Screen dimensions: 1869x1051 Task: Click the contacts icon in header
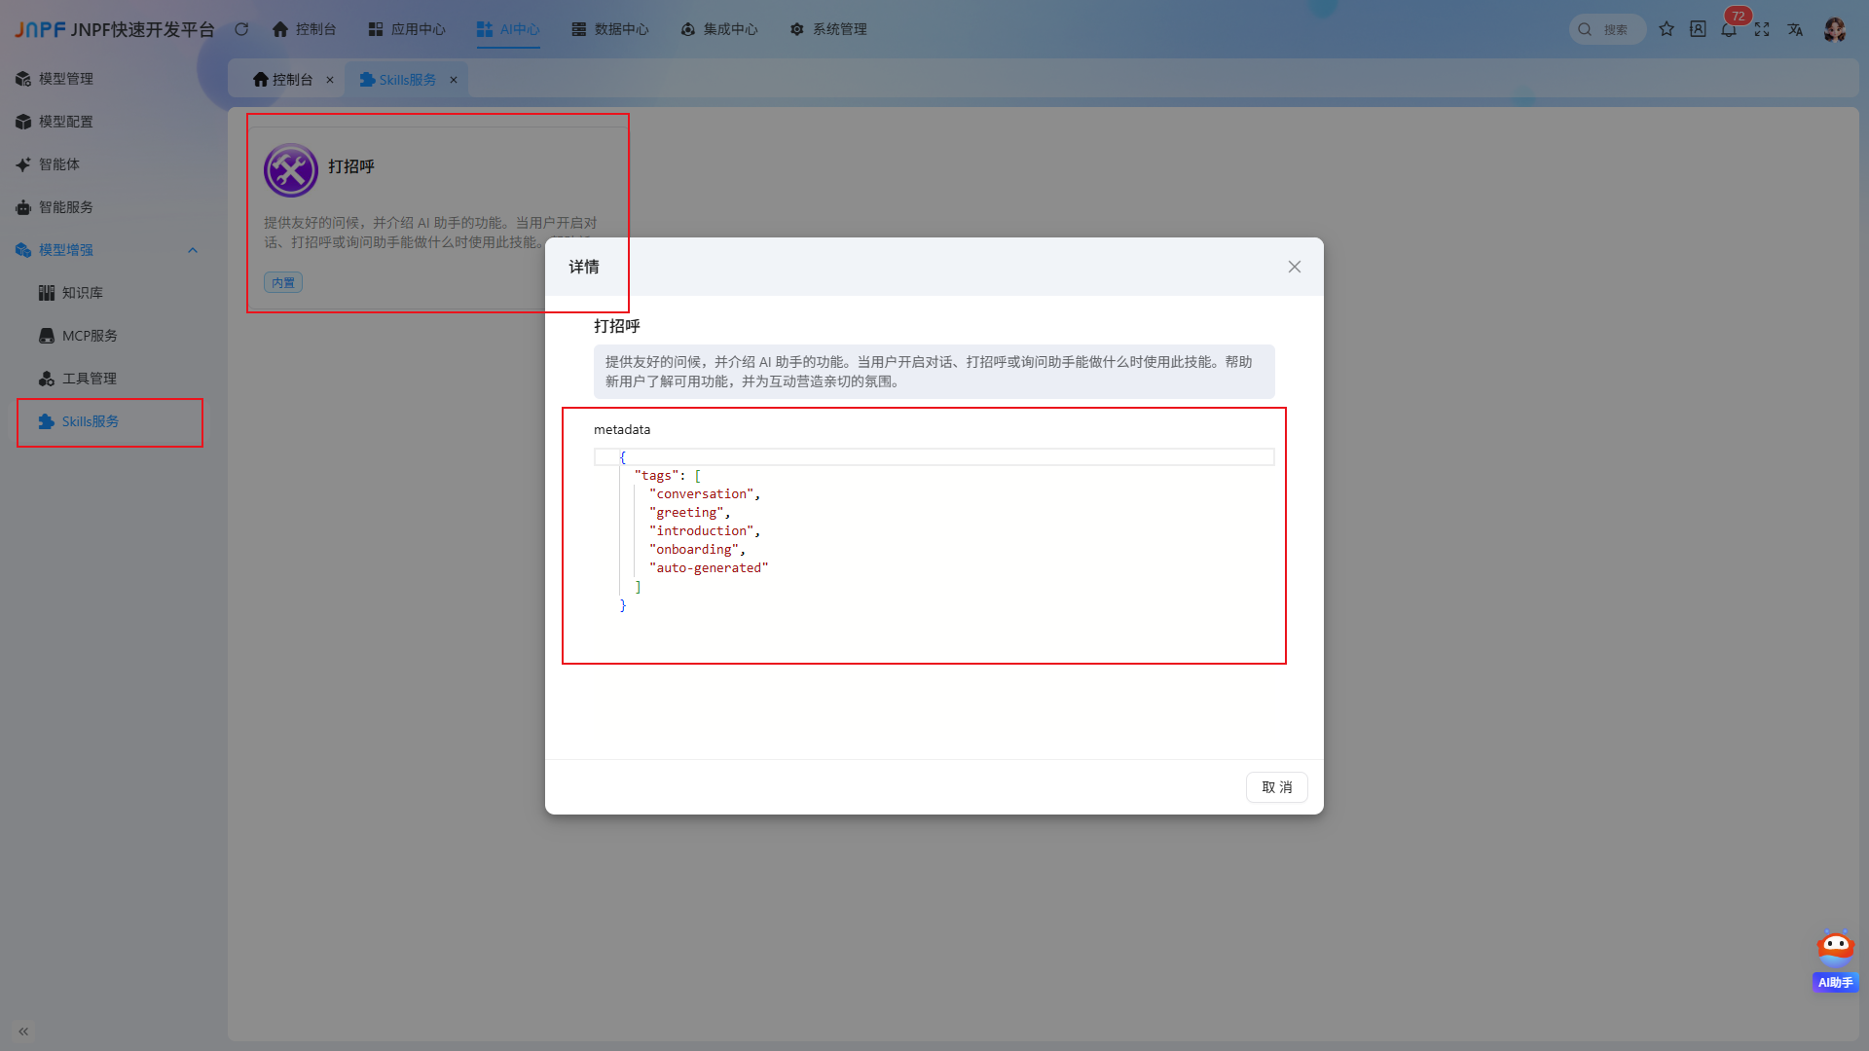coord(1698,29)
